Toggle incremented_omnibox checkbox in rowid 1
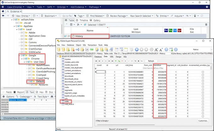The height and width of the screenshot is (131, 214). tap(203, 72)
